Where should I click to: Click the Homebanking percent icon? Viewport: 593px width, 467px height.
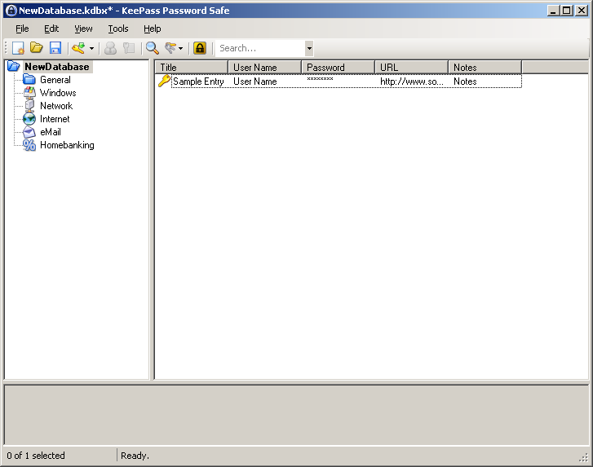click(x=29, y=145)
